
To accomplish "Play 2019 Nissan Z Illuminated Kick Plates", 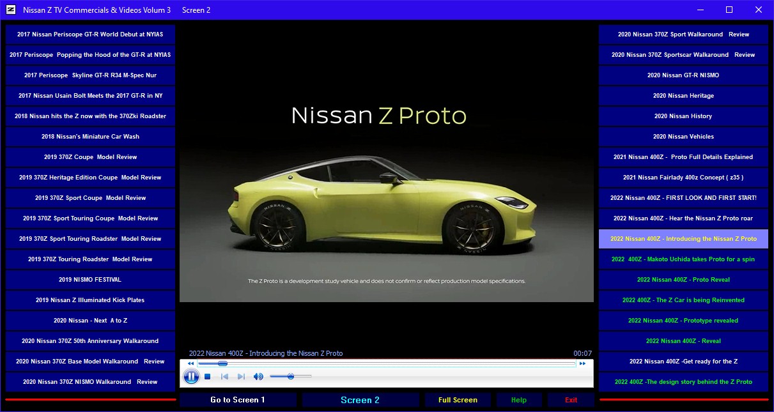I will (90, 300).
